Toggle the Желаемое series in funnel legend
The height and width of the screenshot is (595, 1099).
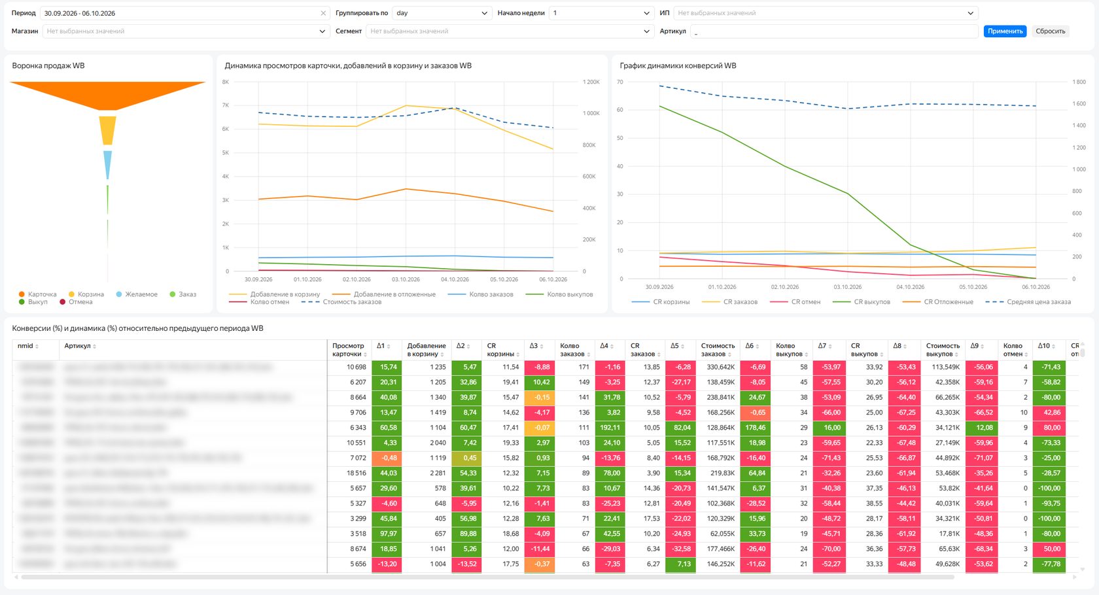click(x=137, y=294)
